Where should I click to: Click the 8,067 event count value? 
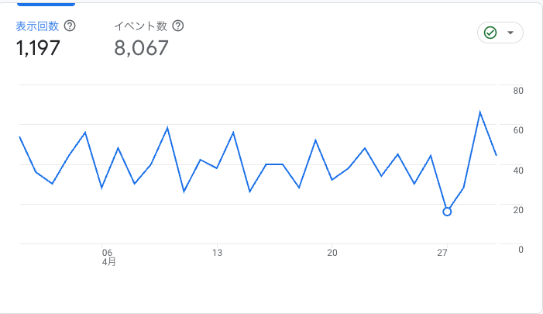coord(141,48)
